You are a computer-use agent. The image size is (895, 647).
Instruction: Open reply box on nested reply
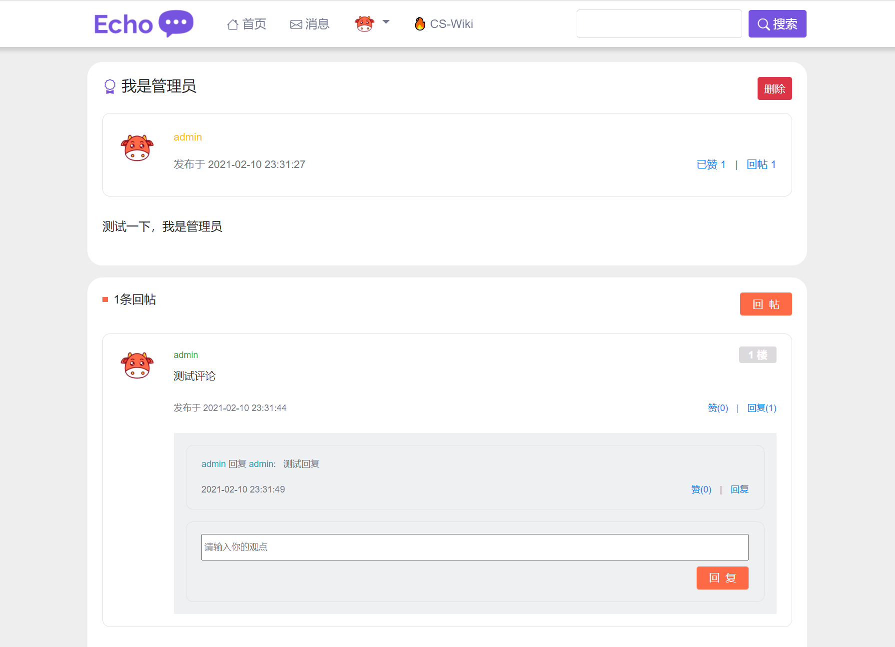[x=739, y=489]
